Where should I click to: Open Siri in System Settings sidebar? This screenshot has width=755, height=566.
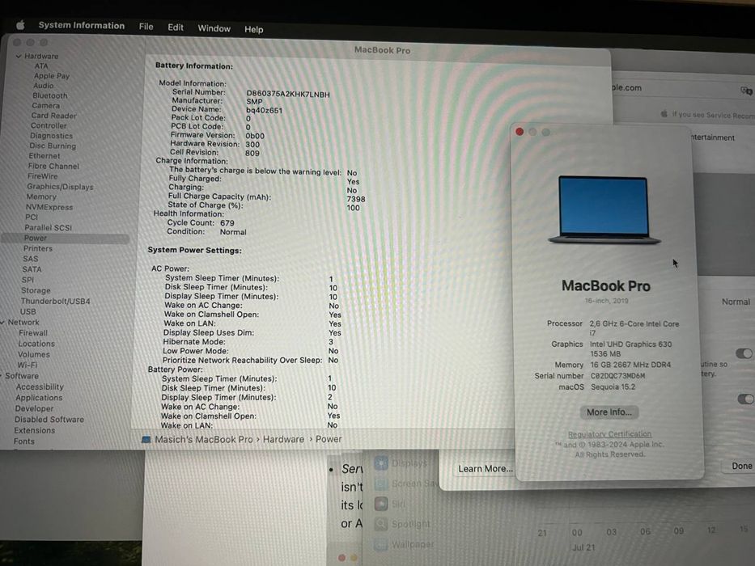391,504
